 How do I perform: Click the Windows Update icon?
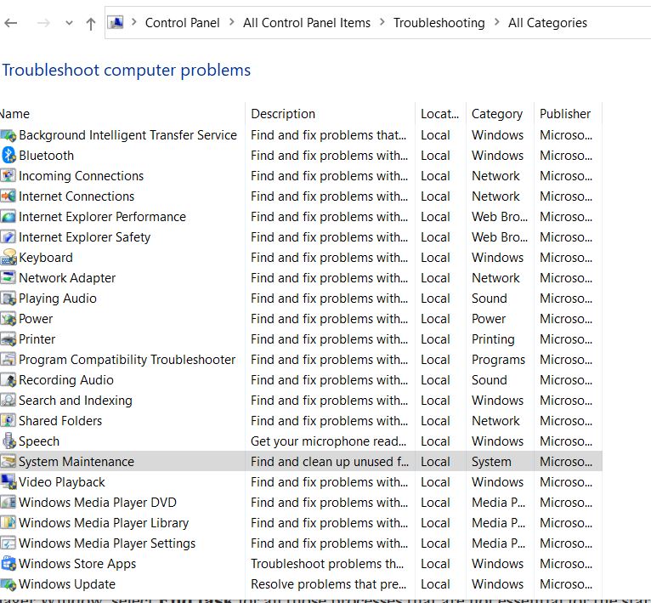pyautogui.click(x=8, y=584)
